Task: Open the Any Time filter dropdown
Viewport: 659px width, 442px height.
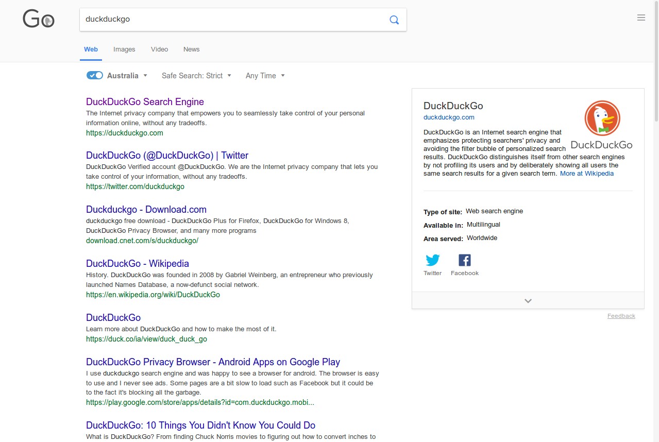Action: click(x=264, y=75)
